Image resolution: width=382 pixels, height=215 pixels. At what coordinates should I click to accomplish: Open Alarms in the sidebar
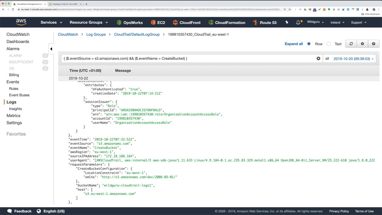point(13,49)
